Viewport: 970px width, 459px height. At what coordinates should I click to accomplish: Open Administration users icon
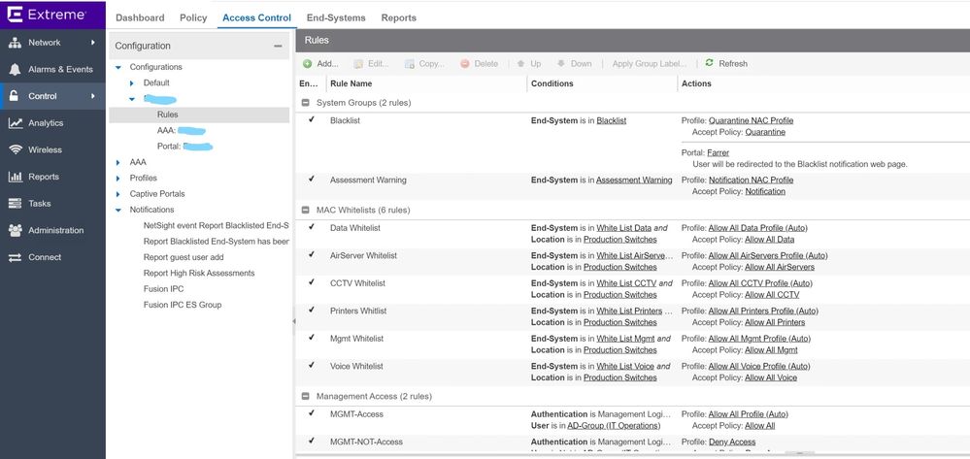pyautogui.click(x=15, y=231)
